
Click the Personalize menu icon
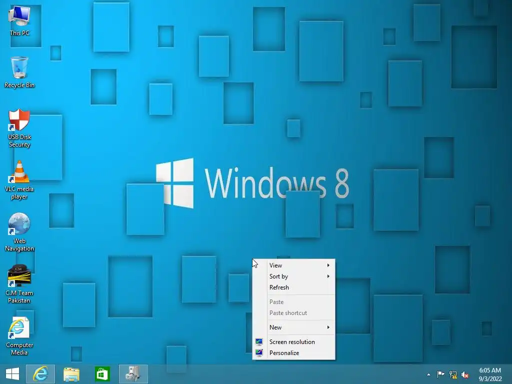[x=259, y=353]
